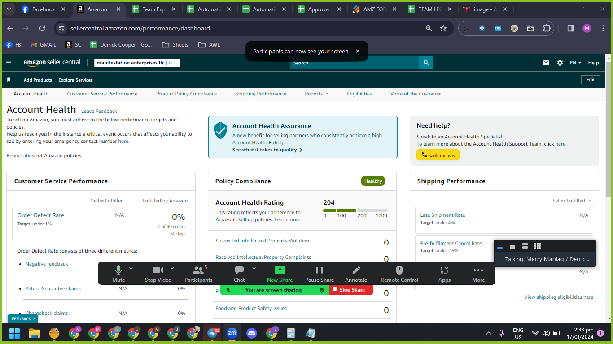The height and width of the screenshot is (344, 613).
Task: Start a New Share in Zoom
Action: tap(280, 274)
